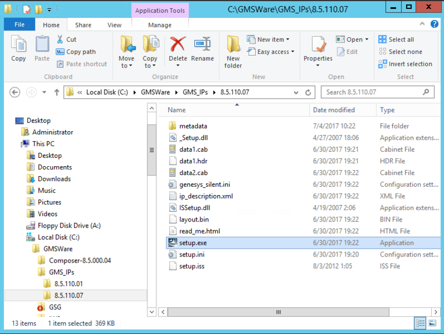Image resolution: width=444 pixels, height=334 pixels.
Task: Click the Up arrow navigation button
Action: tap(56, 92)
